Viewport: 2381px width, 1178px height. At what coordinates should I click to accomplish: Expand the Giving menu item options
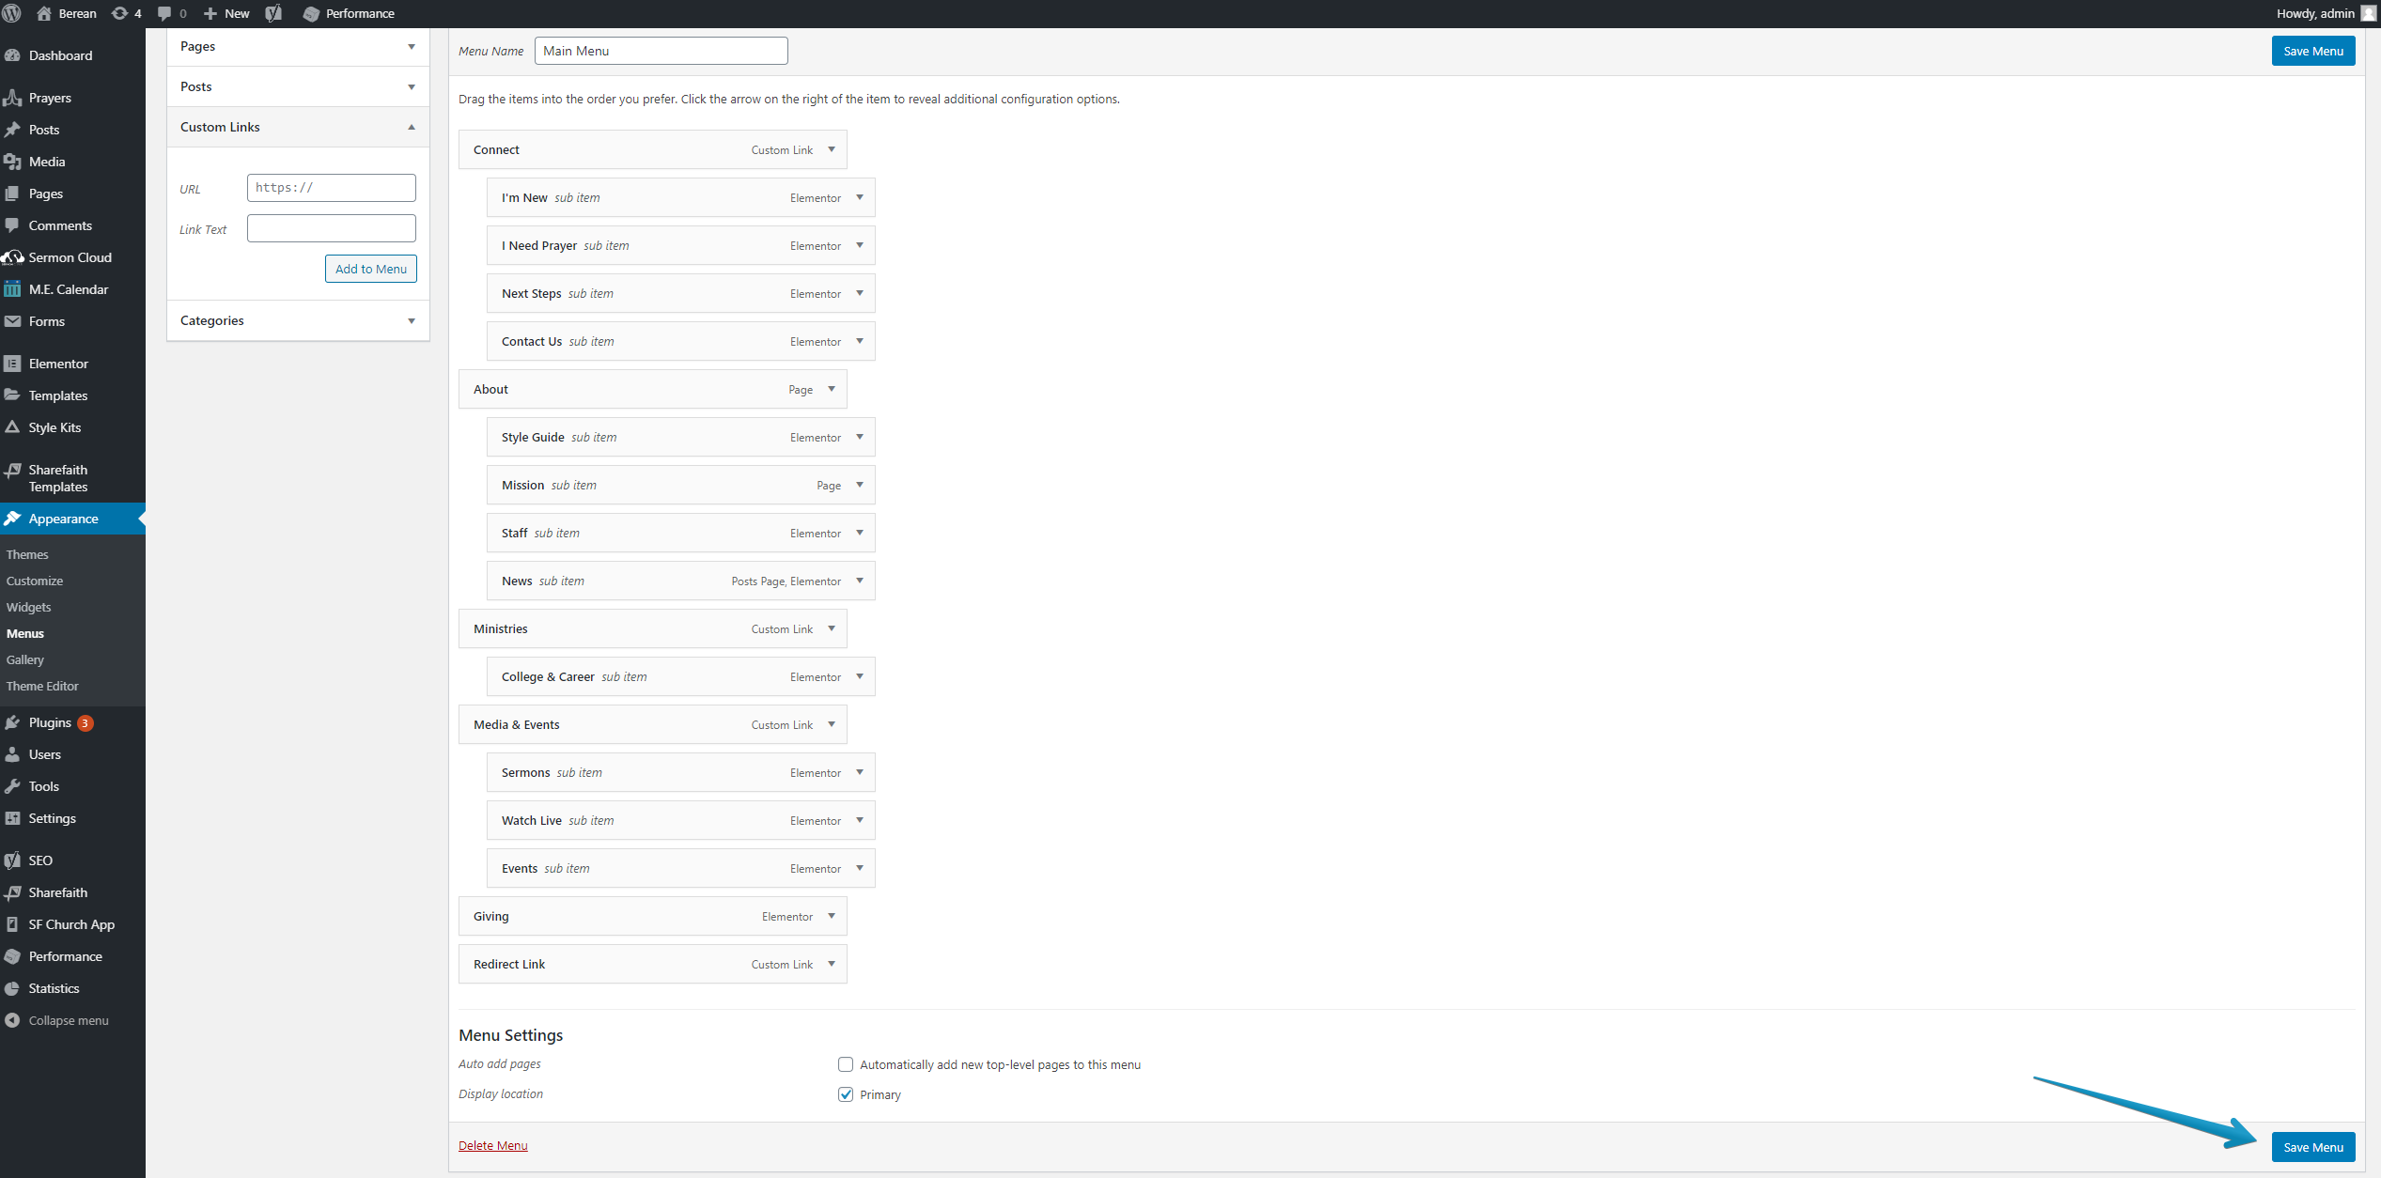832,916
